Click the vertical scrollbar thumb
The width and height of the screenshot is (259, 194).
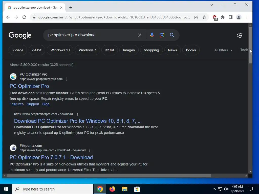tap(250, 45)
